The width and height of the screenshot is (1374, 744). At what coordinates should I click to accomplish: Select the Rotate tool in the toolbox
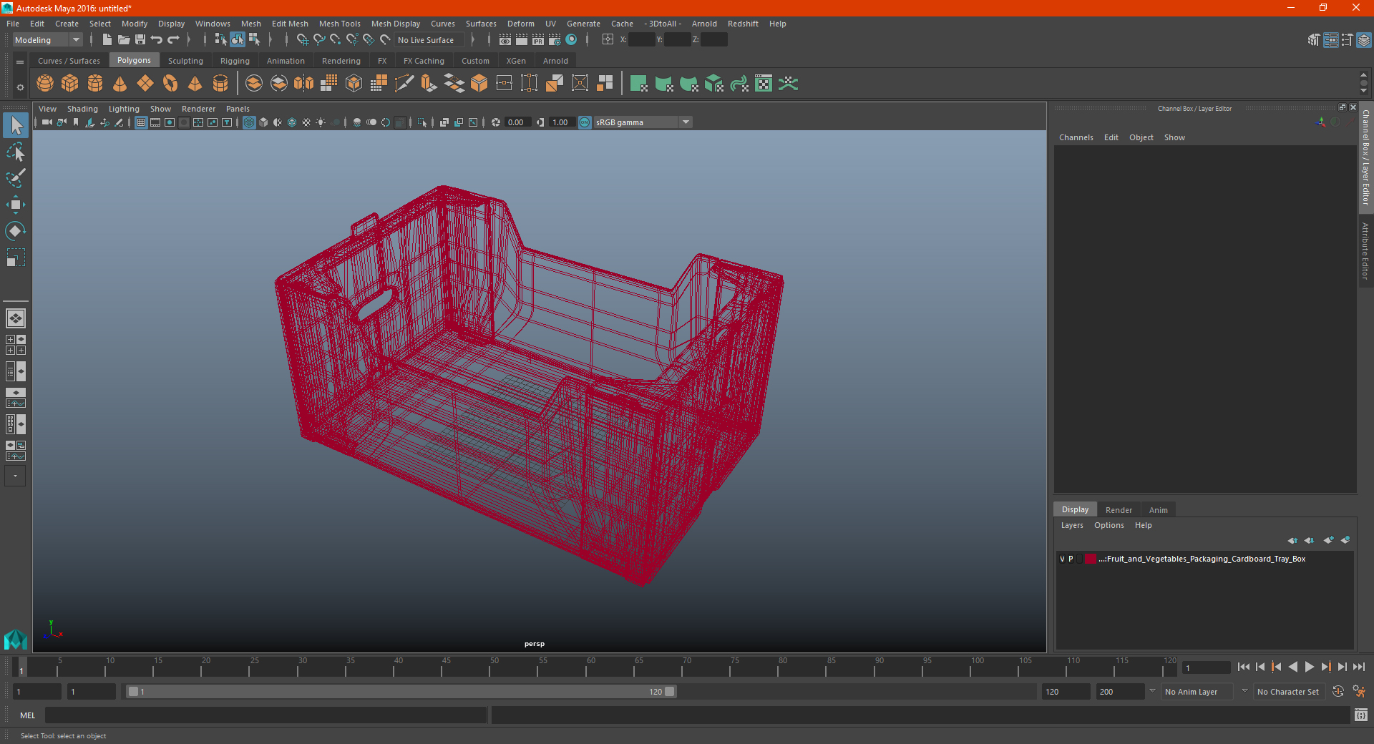[x=15, y=231]
